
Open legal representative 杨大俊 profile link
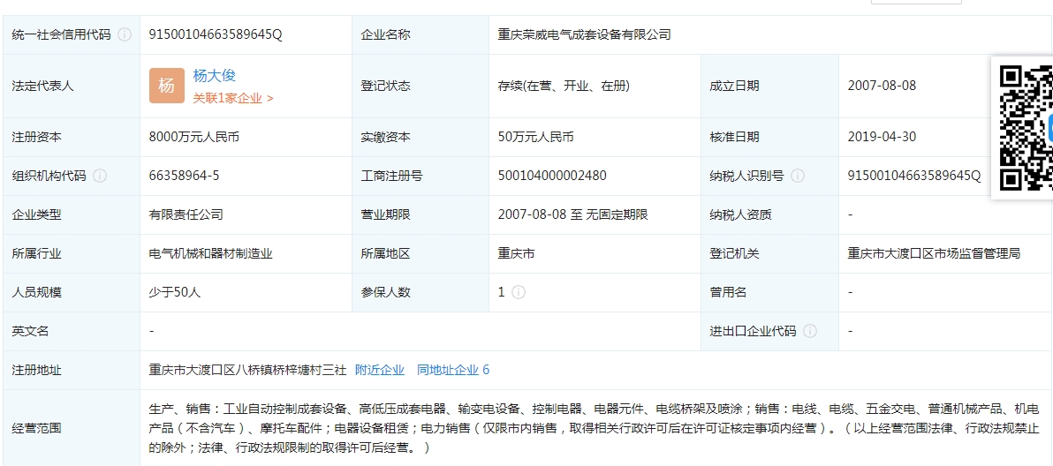click(x=215, y=76)
